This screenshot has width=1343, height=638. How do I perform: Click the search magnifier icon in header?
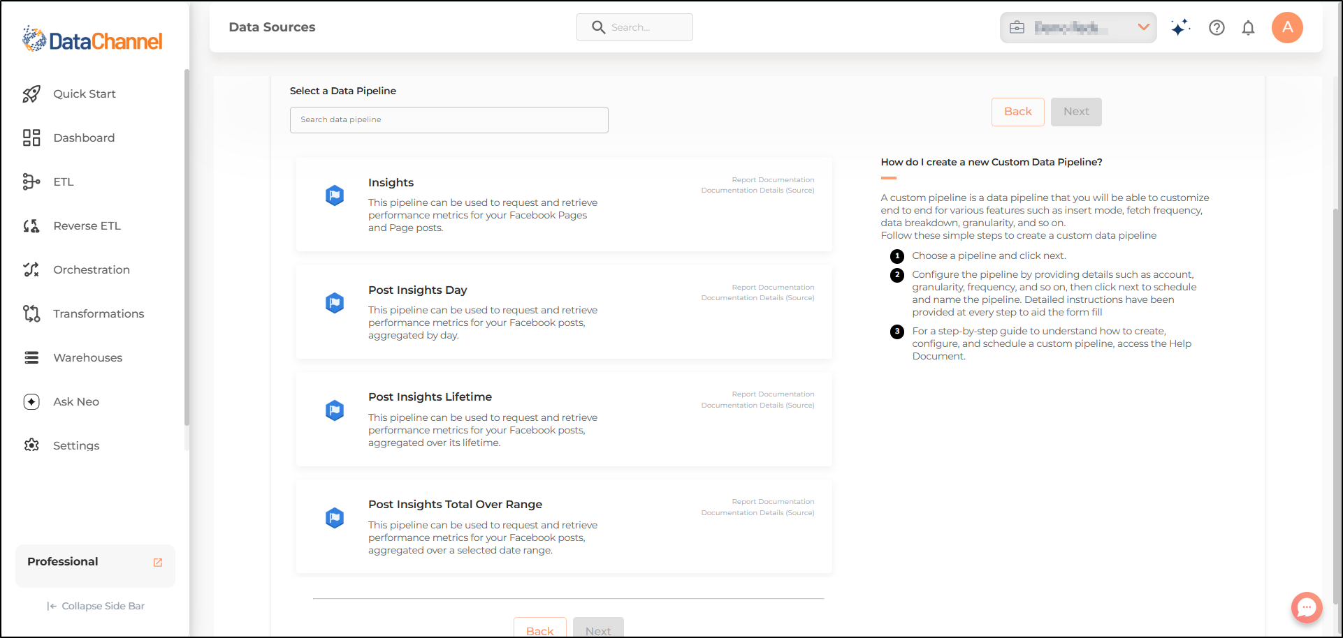coord(598,27)
